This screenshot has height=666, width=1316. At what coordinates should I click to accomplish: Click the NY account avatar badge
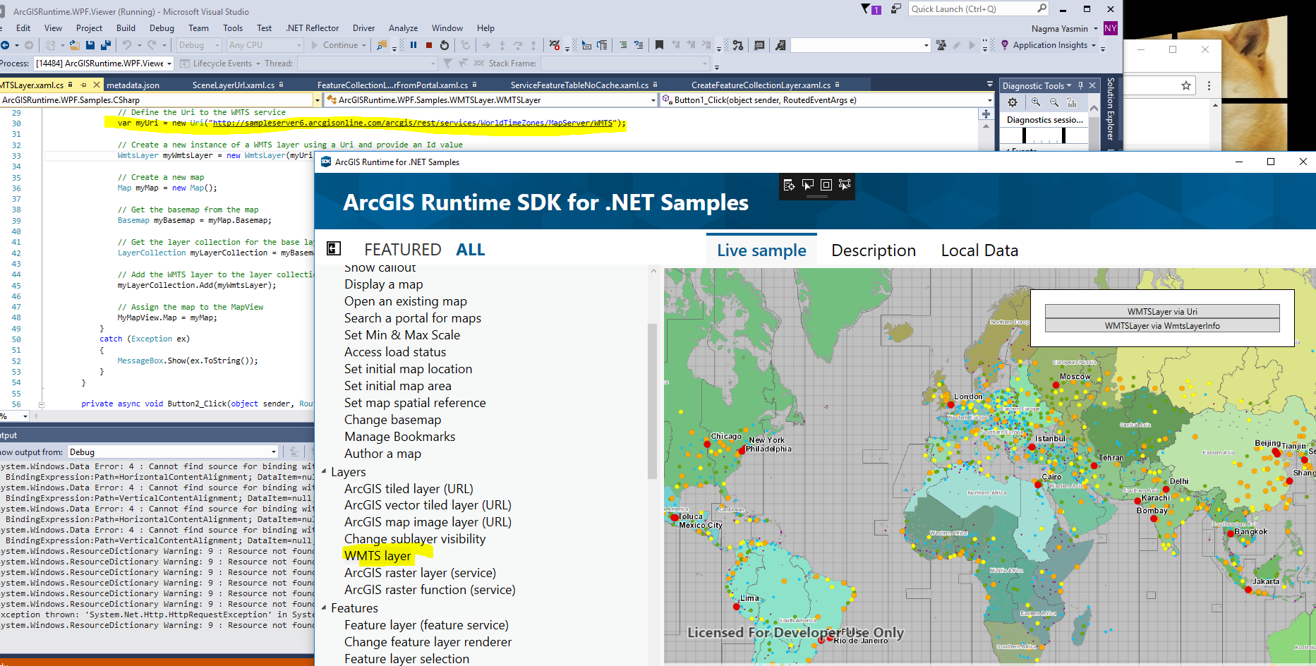pos(1110,28)
